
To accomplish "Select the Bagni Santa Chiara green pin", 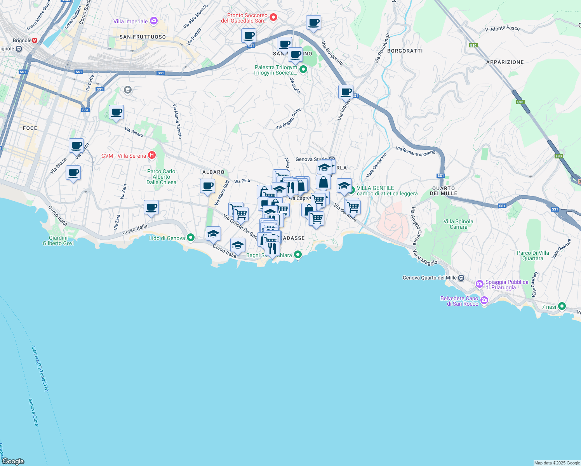I will click(298, 254).
